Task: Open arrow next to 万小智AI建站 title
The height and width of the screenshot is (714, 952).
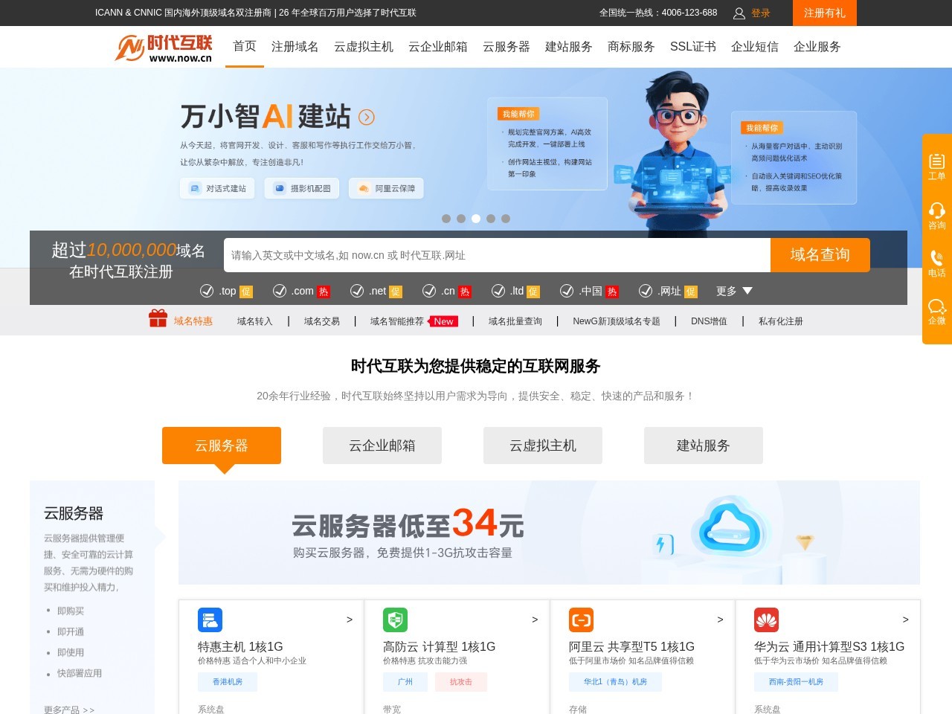Action: 367,118
